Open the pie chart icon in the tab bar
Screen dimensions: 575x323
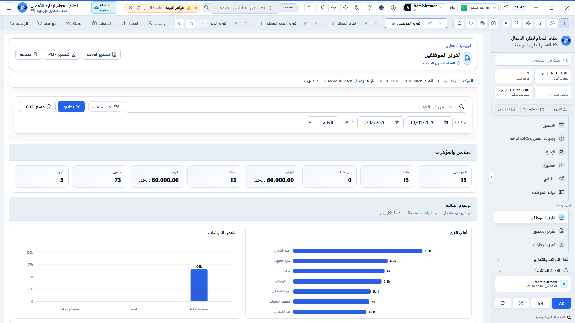[x=494, y=23]
